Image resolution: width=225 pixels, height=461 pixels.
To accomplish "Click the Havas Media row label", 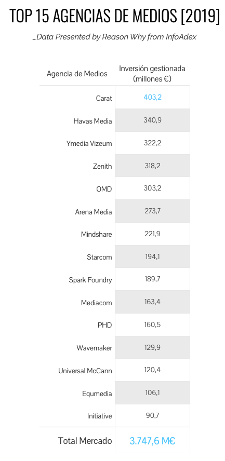I will point(92,121).
